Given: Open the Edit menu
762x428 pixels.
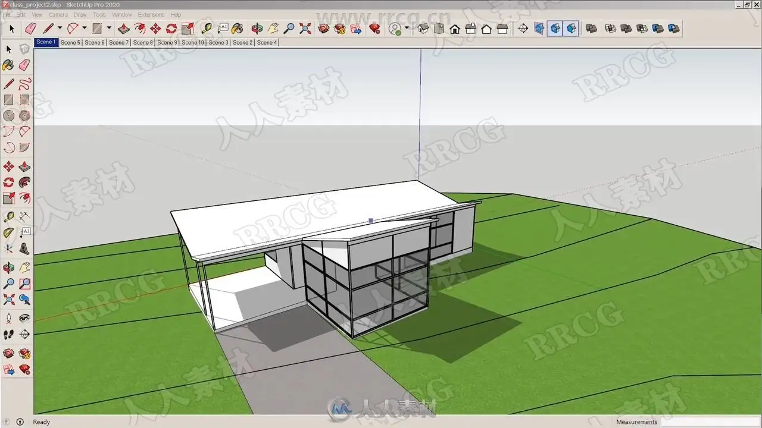Looking at the screenshot, I should point(21,15).
